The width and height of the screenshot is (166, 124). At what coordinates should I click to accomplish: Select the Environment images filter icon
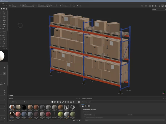click(71, 102)
